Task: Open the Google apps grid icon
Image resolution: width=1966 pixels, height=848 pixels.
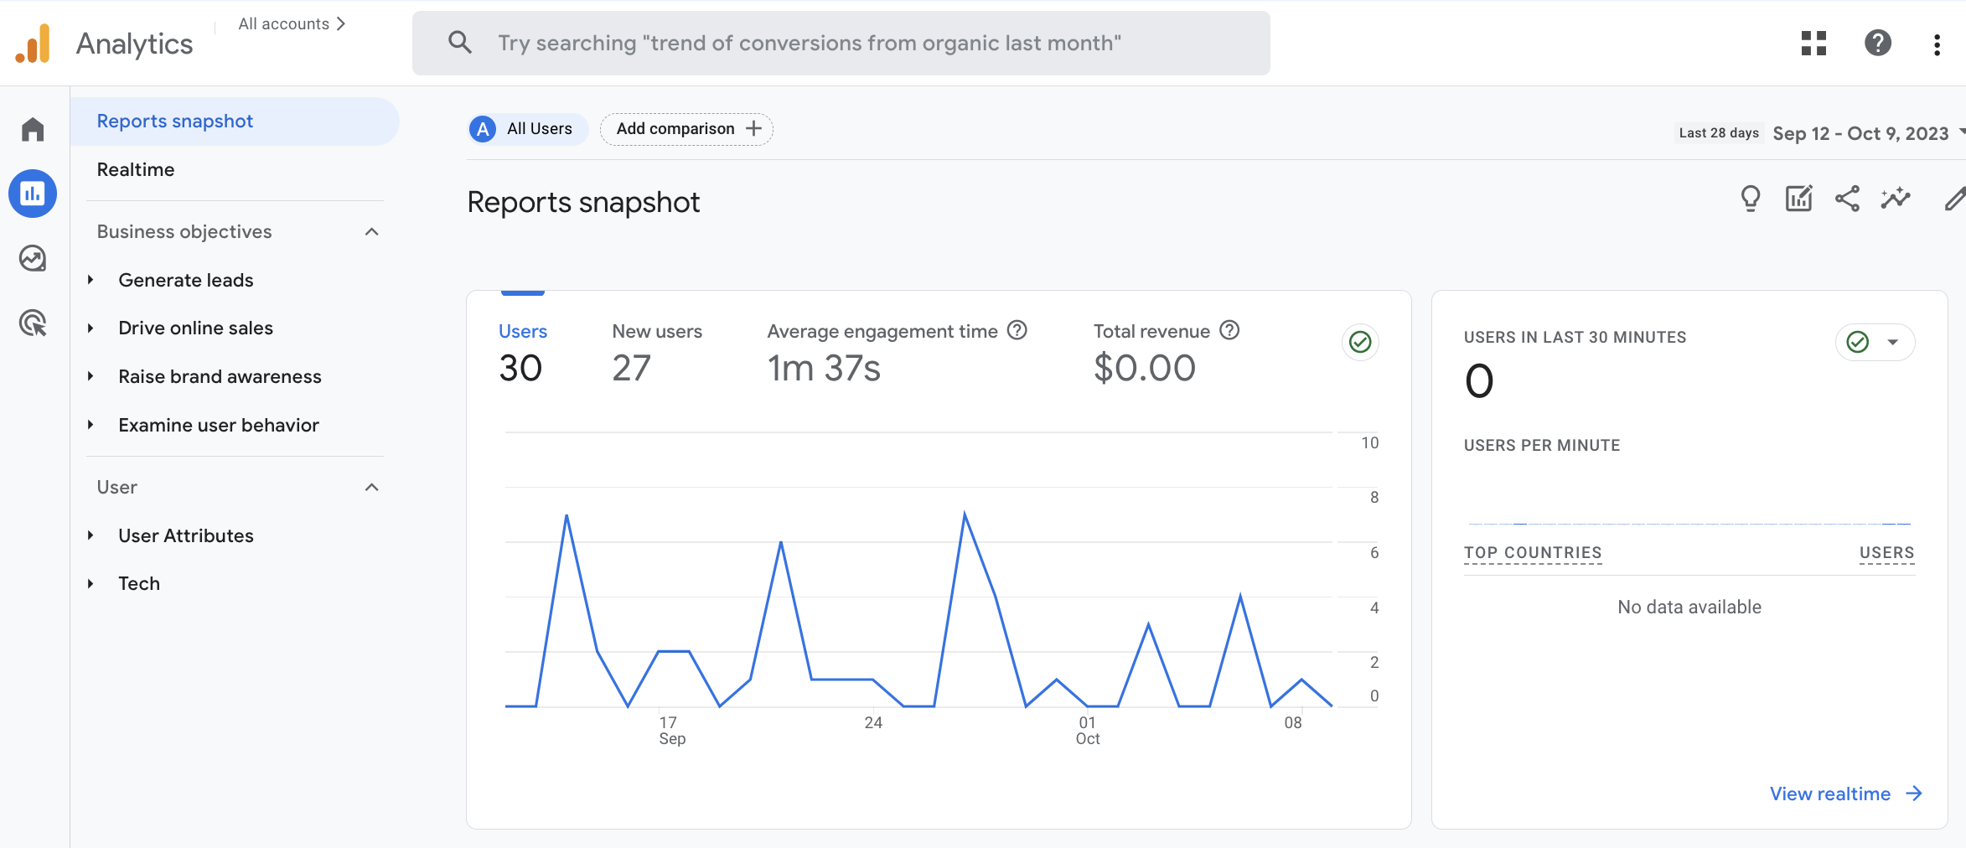Action: (1813, 43)
